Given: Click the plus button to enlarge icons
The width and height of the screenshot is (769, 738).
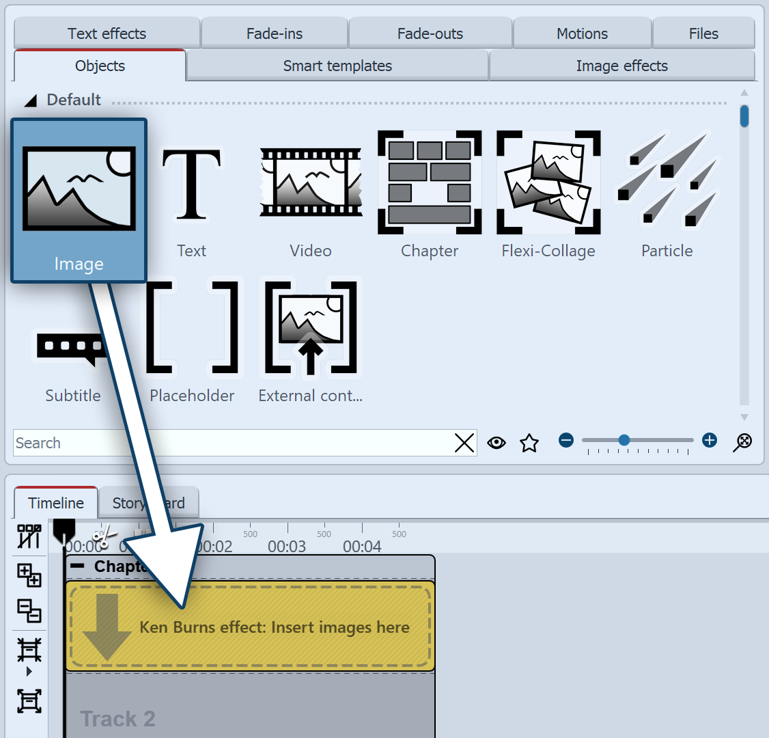Looking at the screenshot, I should [710, 441].
